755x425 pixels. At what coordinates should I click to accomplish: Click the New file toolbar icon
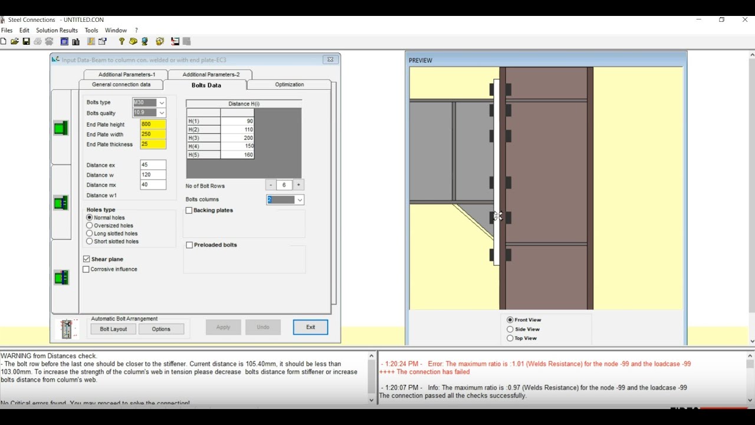click(x=4, y=41)
